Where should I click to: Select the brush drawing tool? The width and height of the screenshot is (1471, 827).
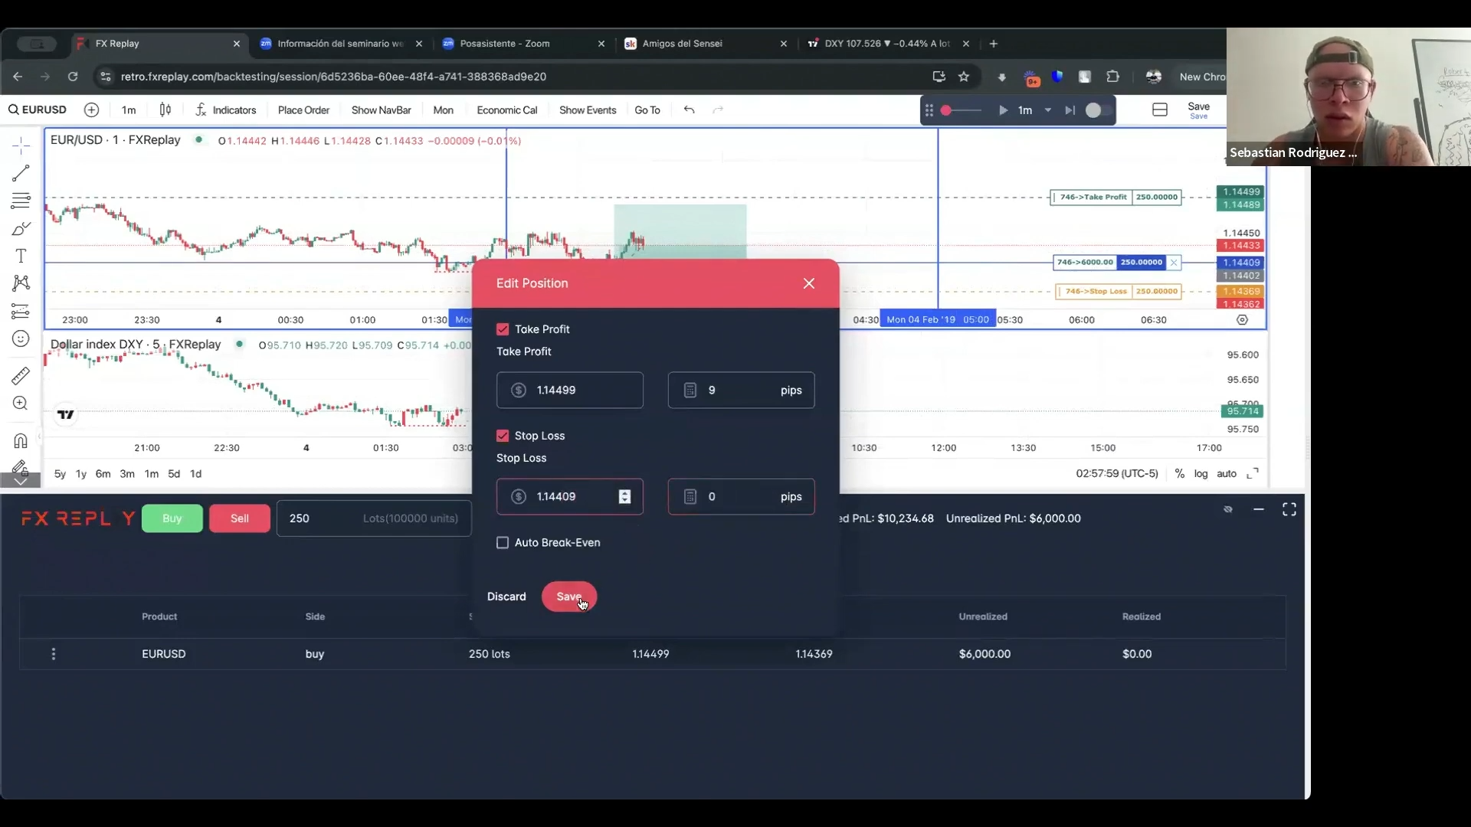tap(21, 228)
